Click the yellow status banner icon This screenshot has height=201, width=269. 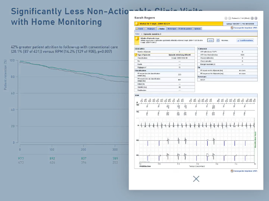[x=137, y=24]
